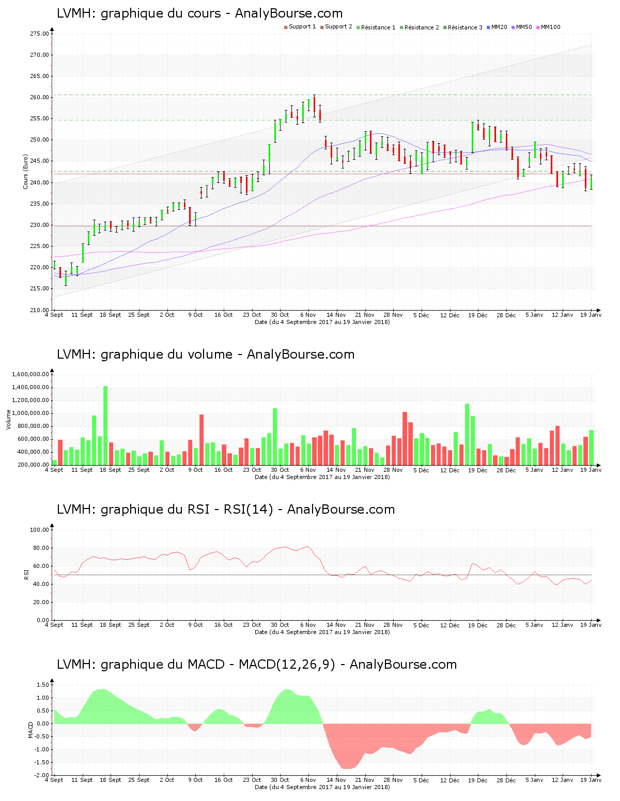Click the 'Cours (Euro)' axis label

[25, 172]
